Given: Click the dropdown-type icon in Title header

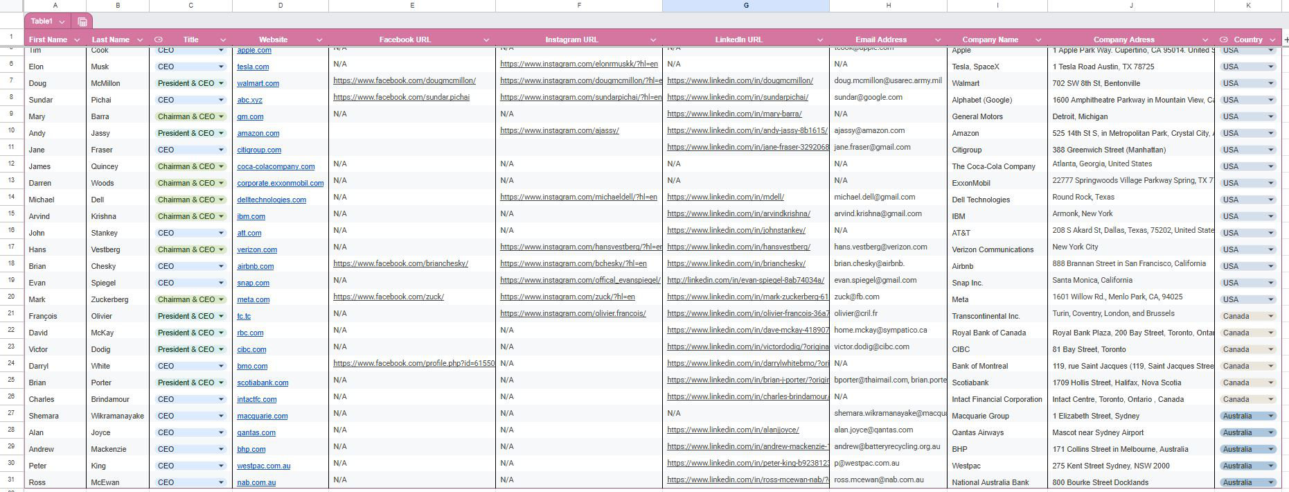Looking at the screenshot, I should click(159, 39).
